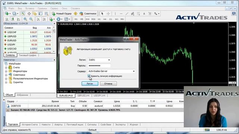Select GBPUSD row in Market Watch
Image resolution: width=239 pixels, height=134 pixels.
[28, 36]
